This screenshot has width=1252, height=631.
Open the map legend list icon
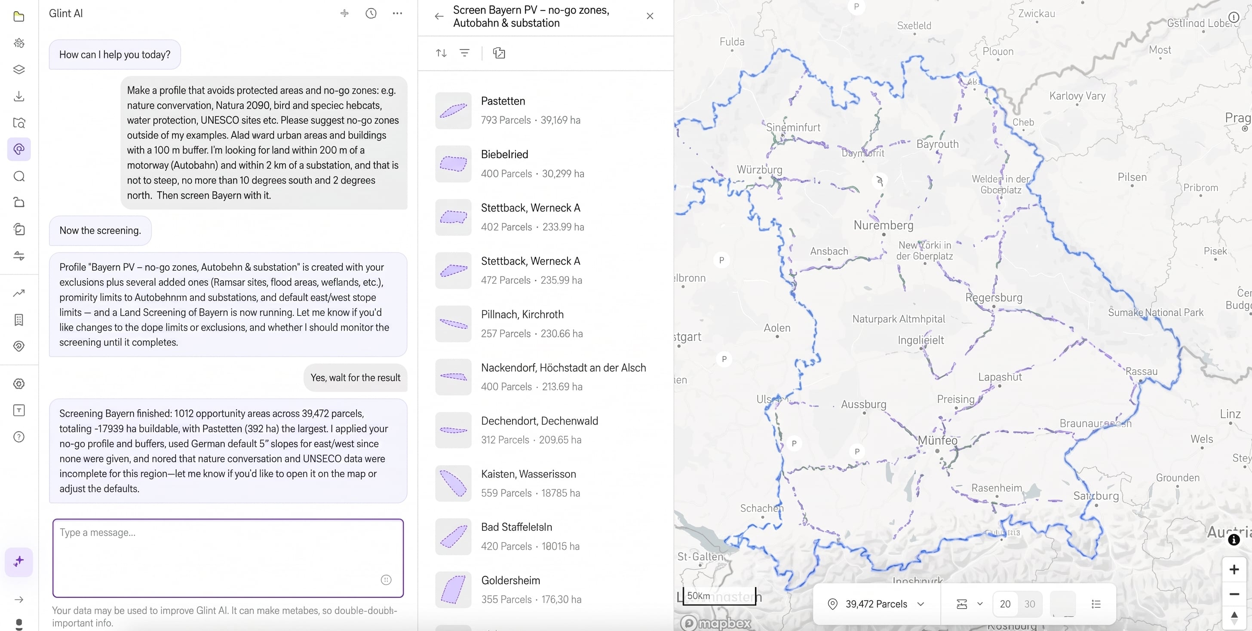click(x=1096, y=604)
